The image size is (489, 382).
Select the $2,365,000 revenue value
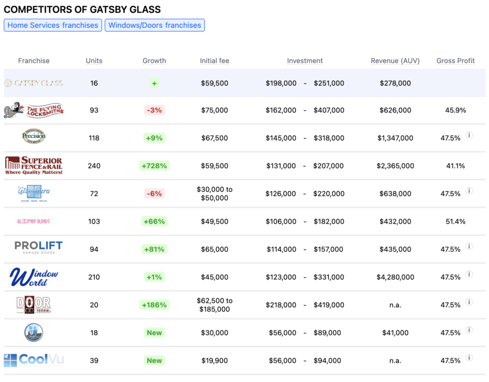tap(395, 165)
